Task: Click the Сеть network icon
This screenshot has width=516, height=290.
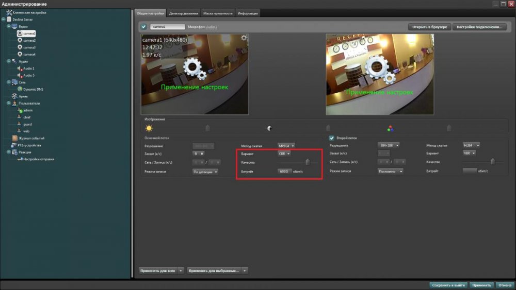Action: coord(14,82)
